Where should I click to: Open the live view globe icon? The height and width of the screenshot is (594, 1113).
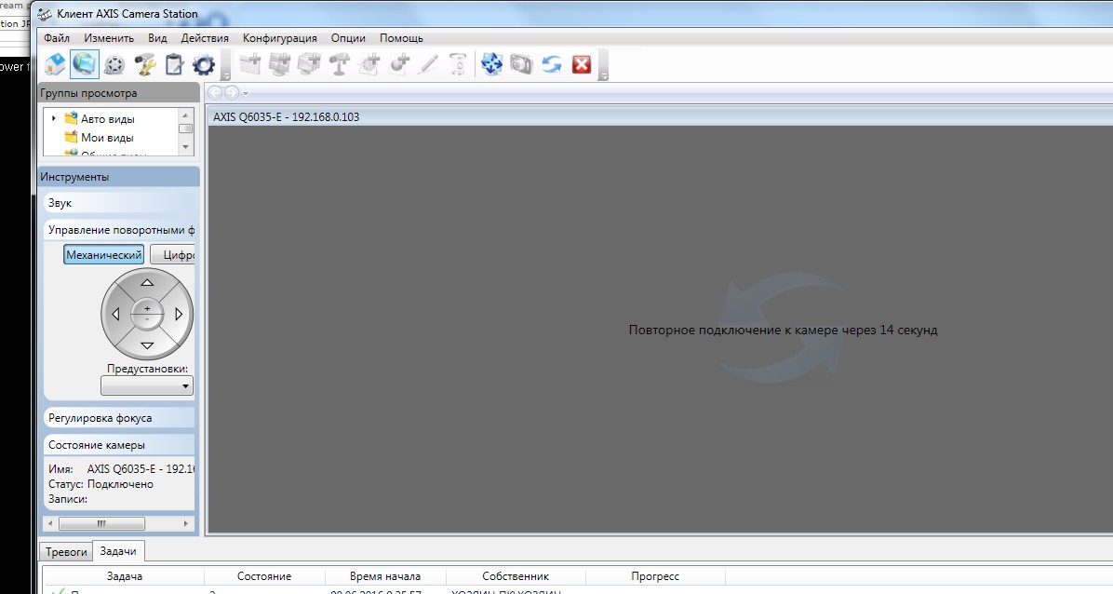[85, 64]
